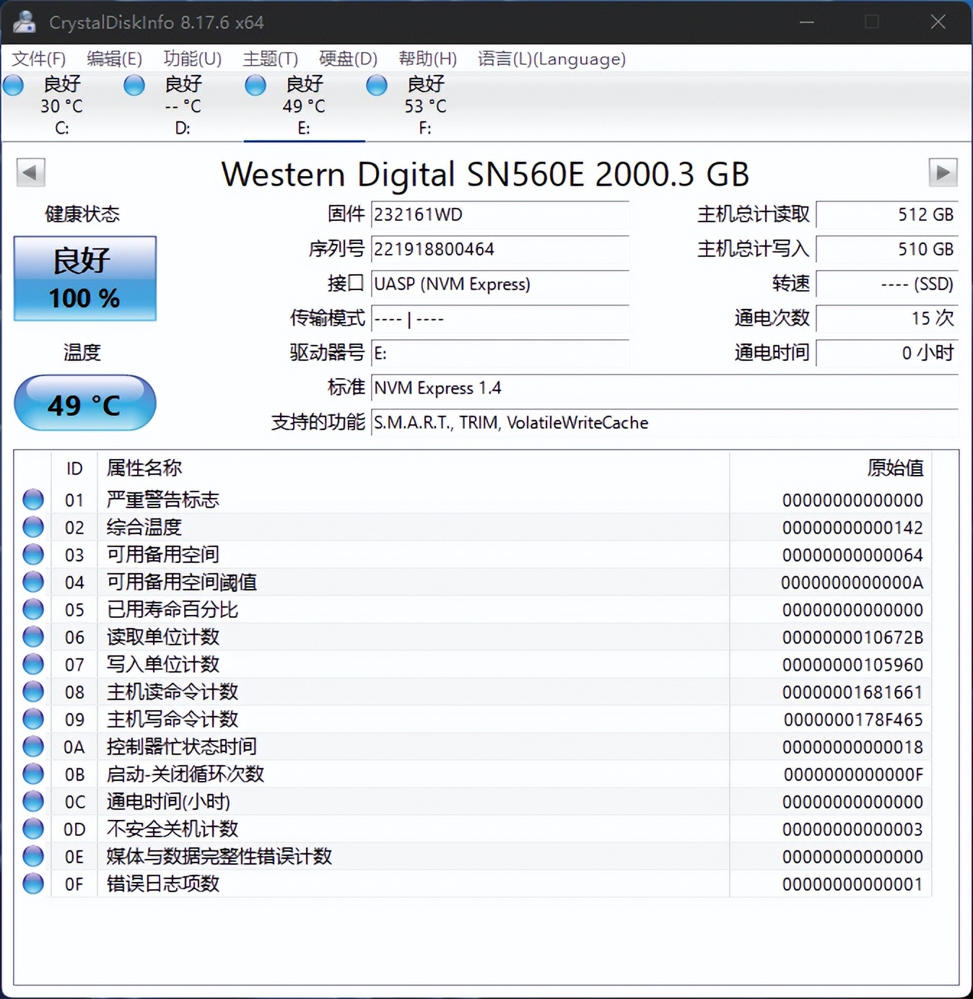Screen dimensions: 973x999
Task: Click the 良好 100% health status badge
Action: click(84, 278)
